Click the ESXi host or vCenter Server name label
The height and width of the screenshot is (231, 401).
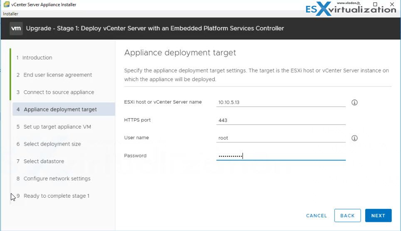point(163,102)
